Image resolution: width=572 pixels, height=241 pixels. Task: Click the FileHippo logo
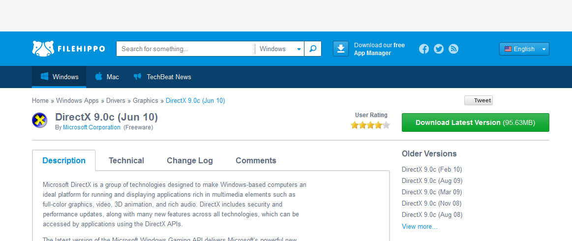(x=68, y=49)
